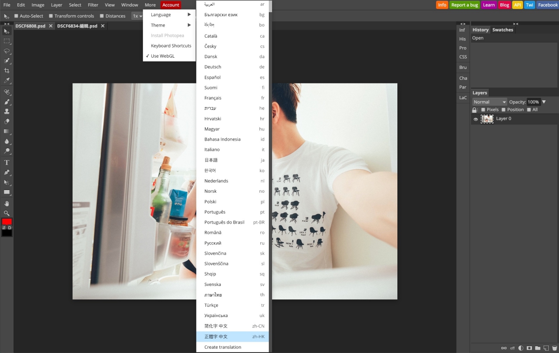Select the Move tool in the toolbox
This screenshot has width=559, height=353.
click(x=7, y=31)
